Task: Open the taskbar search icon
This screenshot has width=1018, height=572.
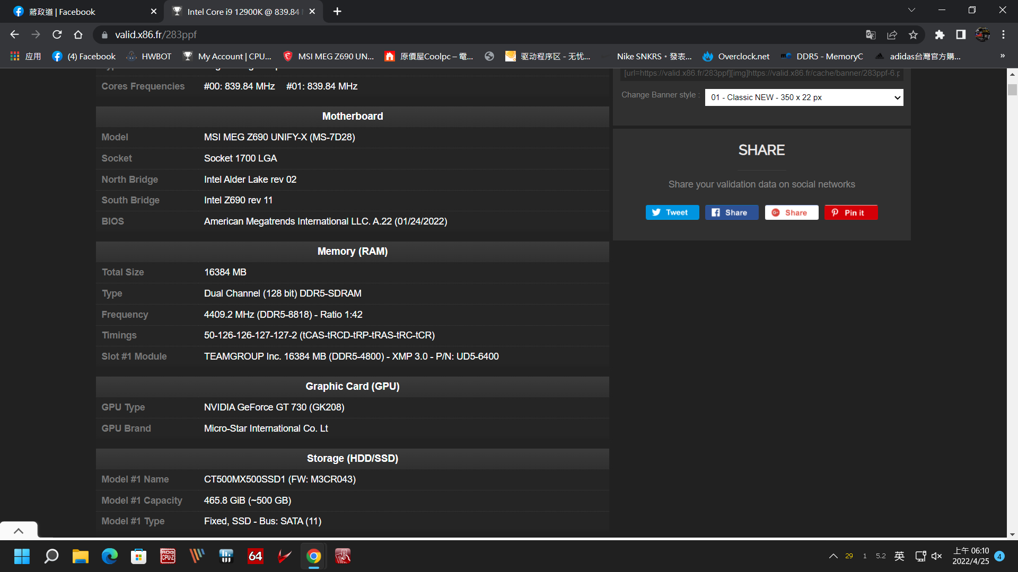Action: point(51,556)
